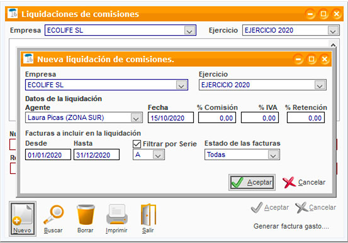This screenshot has height=243, width=348.
Task: Click the greyed Cancelar in the main window
Action: (316, 208)
